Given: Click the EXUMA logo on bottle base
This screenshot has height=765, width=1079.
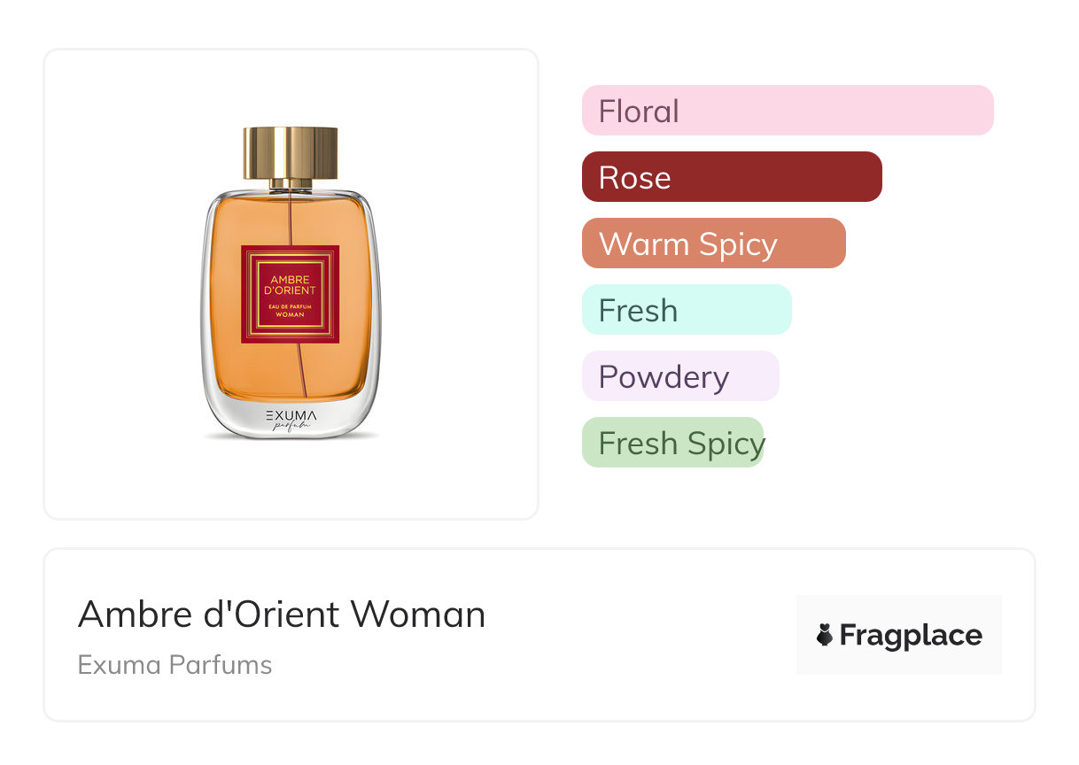Looking at the screenshot, I should [291, 414].
